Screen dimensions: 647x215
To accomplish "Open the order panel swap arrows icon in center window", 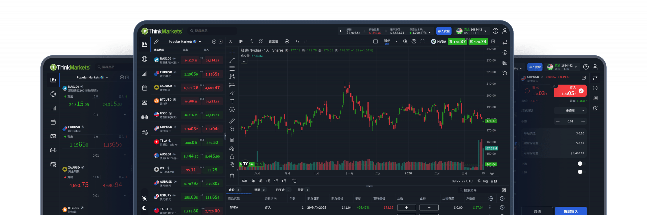I will (x=505, y=42).
